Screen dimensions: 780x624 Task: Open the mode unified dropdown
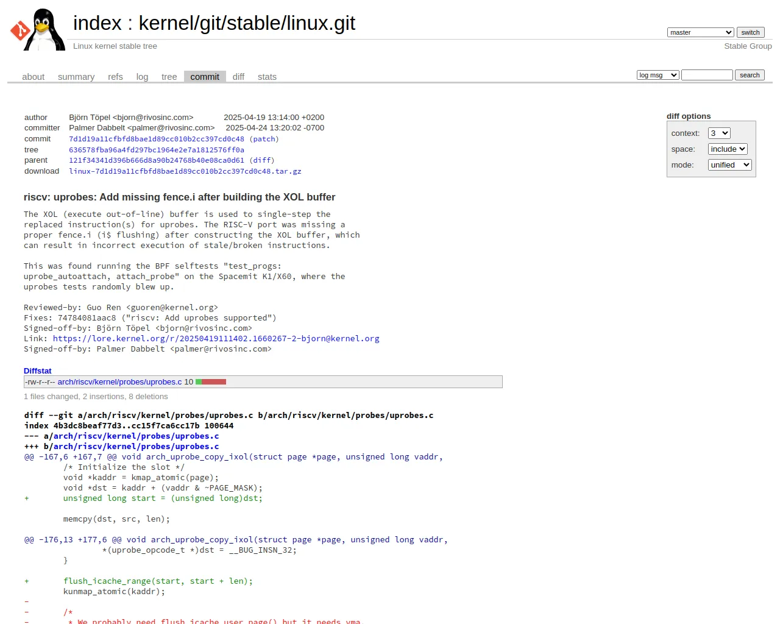[730, 165]
